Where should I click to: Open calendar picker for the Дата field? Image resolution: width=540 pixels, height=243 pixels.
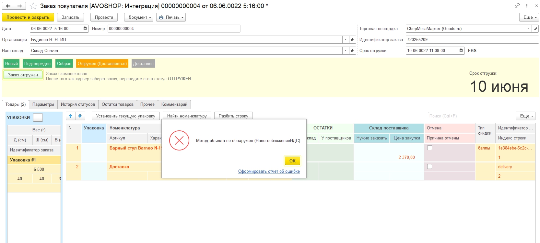(x=85, y=28)
